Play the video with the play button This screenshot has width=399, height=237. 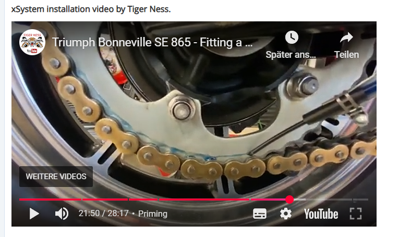(34, 214)
